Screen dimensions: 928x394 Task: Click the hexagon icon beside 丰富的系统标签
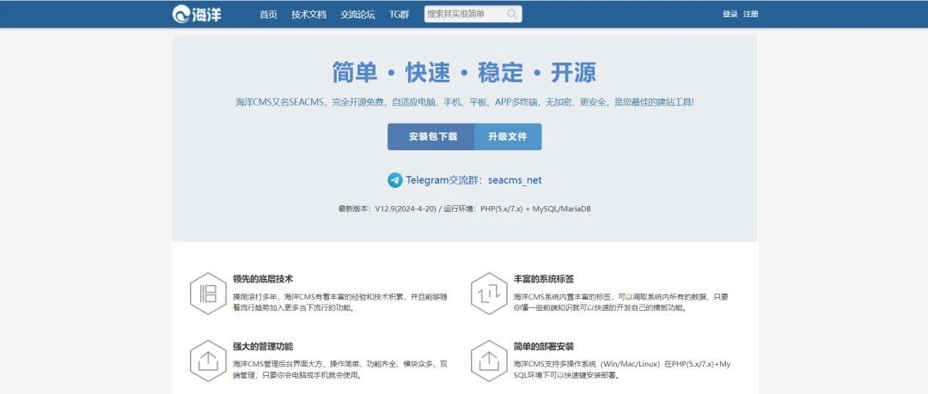[x=489, y=294]
